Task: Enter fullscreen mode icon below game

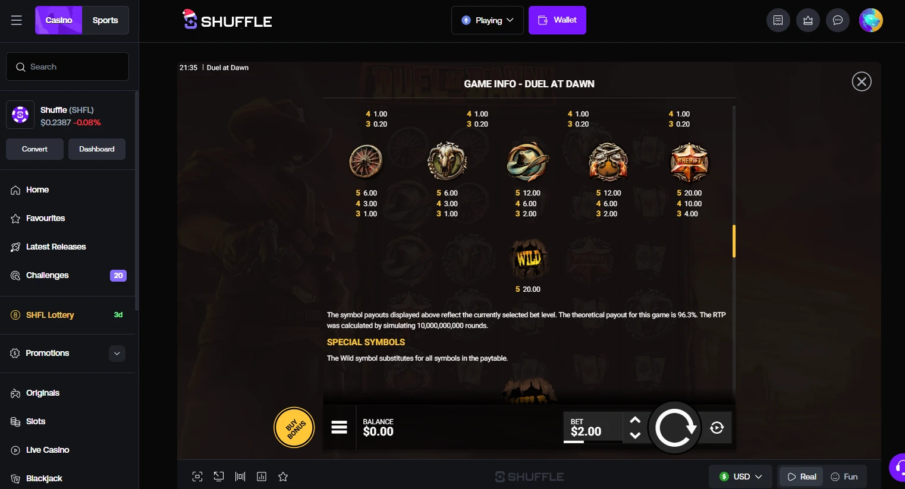Action: (x=197, y=477)
